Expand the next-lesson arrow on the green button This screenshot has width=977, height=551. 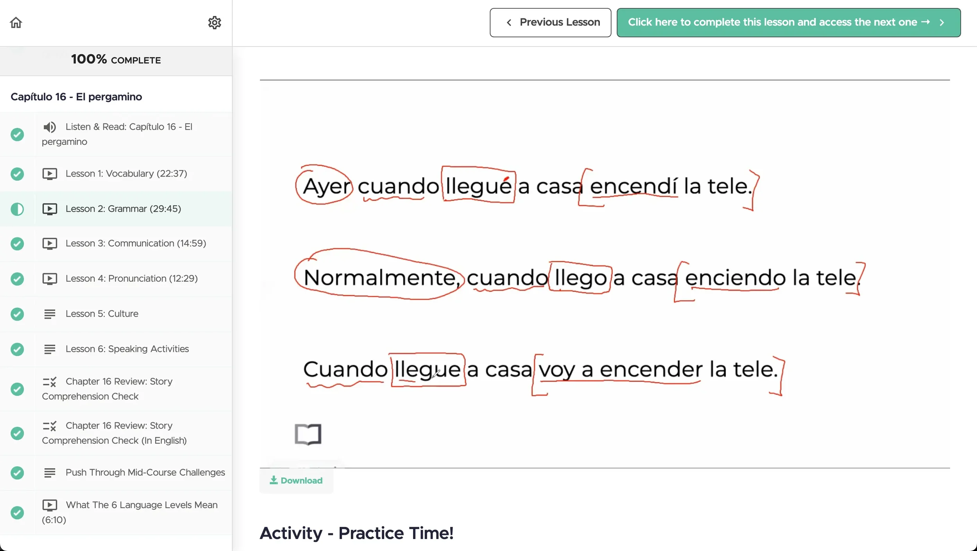(942, 22)
